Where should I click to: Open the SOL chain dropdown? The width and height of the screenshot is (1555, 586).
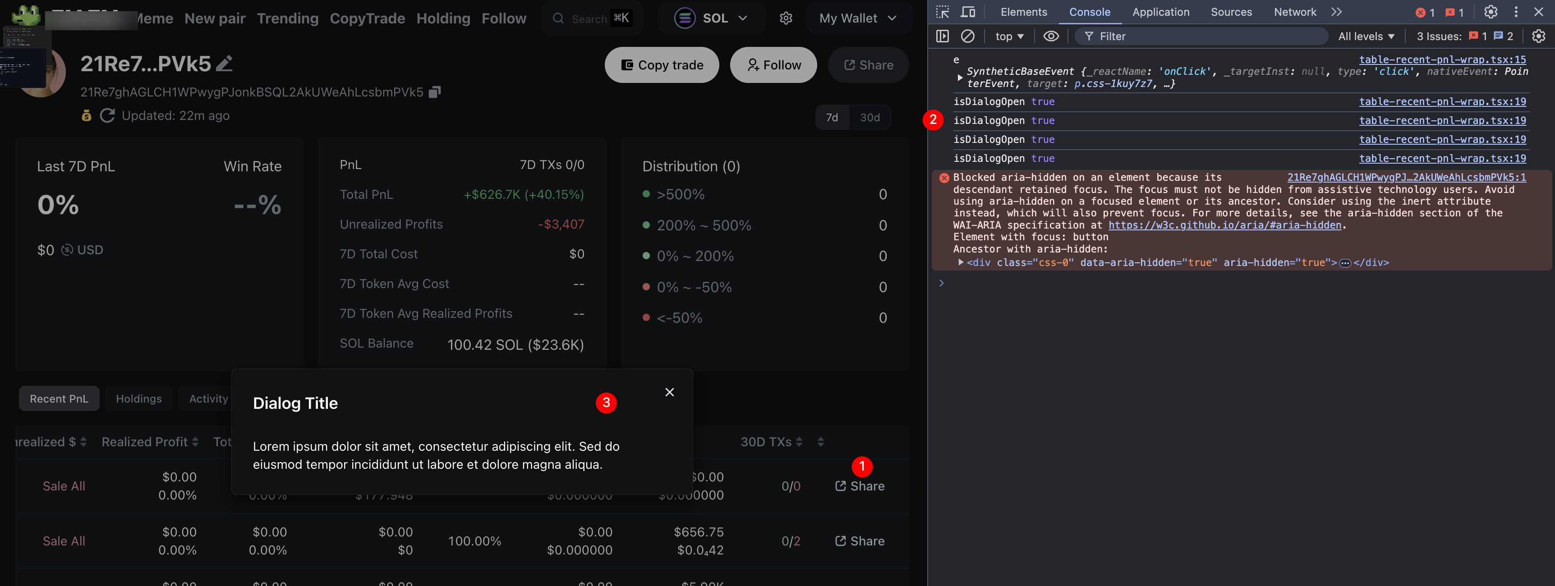tap(711, 18)
